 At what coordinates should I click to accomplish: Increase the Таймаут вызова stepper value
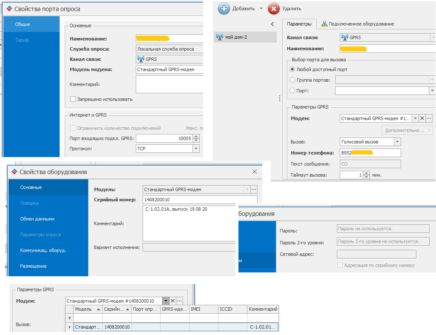point(367,173)
